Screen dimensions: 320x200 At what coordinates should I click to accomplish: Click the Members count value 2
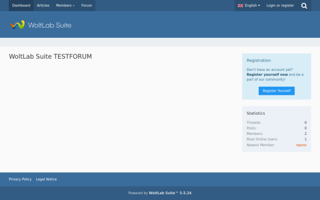tap(306, 134)
